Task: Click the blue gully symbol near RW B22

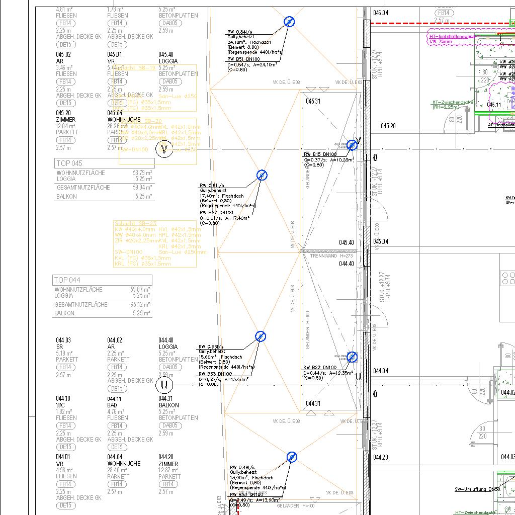Action: tap(352, 357)
